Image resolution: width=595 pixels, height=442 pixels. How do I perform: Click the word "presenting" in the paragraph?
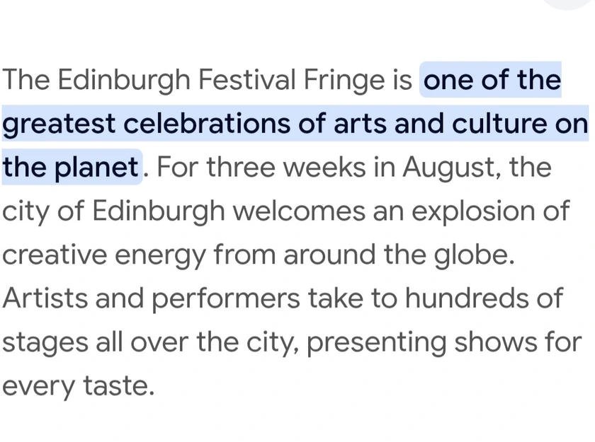click(x=375, y=342)
